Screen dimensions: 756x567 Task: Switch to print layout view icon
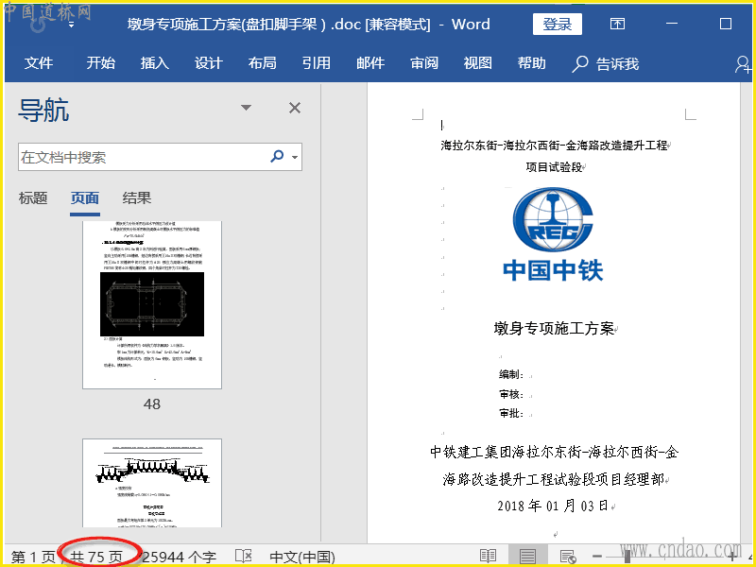click(527, 557)
